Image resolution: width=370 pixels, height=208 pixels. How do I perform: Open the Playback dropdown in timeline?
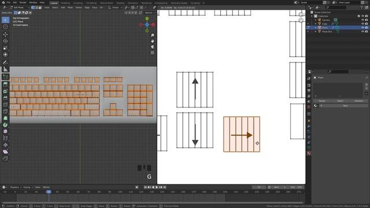(16, 187)
